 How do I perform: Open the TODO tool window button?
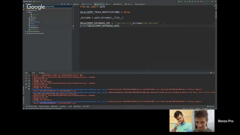(86, 106)
